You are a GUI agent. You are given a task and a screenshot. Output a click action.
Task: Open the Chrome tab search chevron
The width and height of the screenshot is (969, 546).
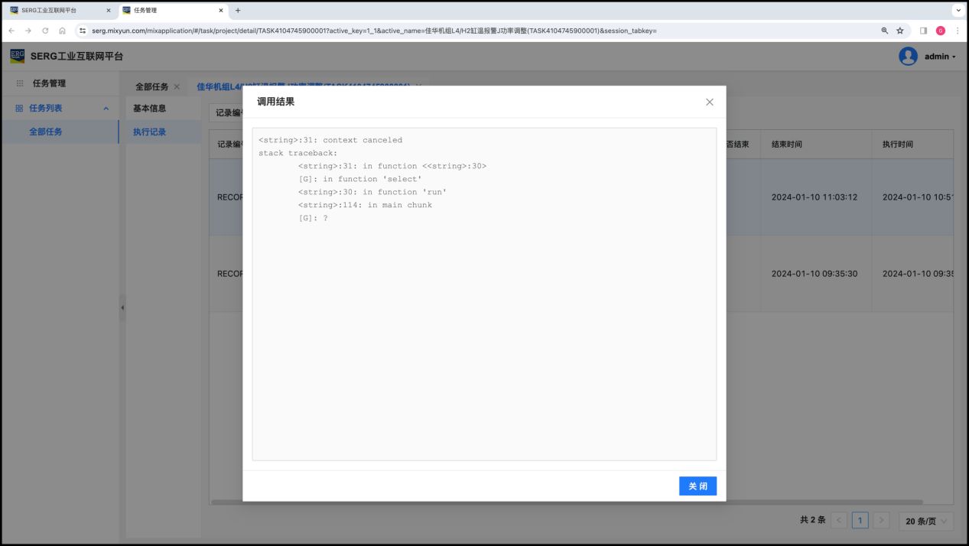pyautogui.click(x=957, y=11)
